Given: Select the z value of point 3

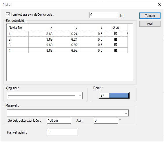Looking at the screenshot, I should pyautogui.click(x=91, y=45).
